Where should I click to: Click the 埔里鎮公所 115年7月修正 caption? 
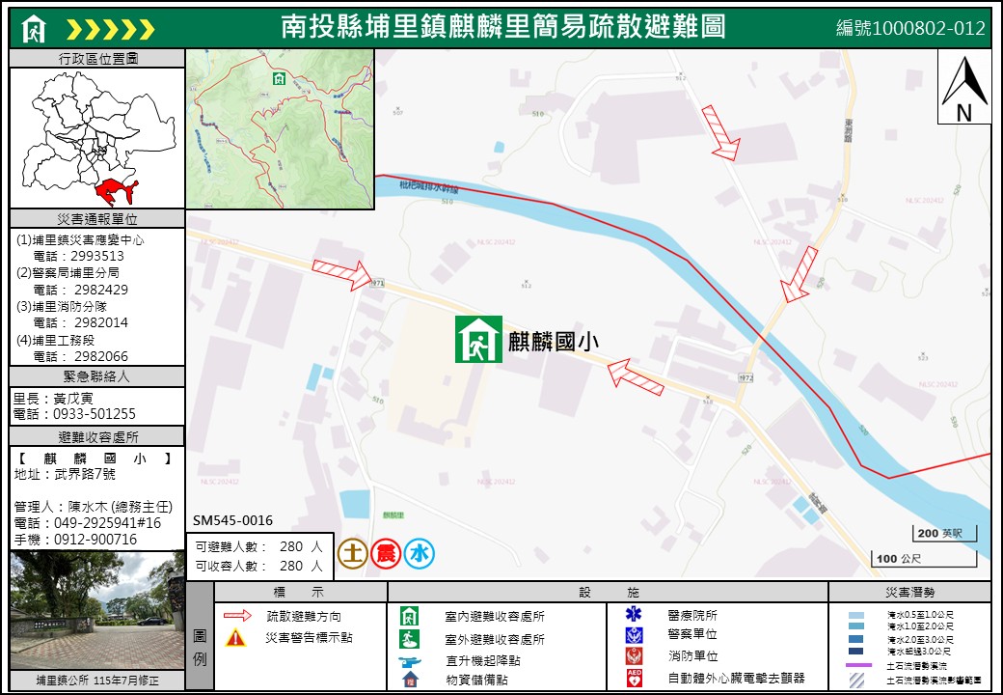click(x=97, y=681)
